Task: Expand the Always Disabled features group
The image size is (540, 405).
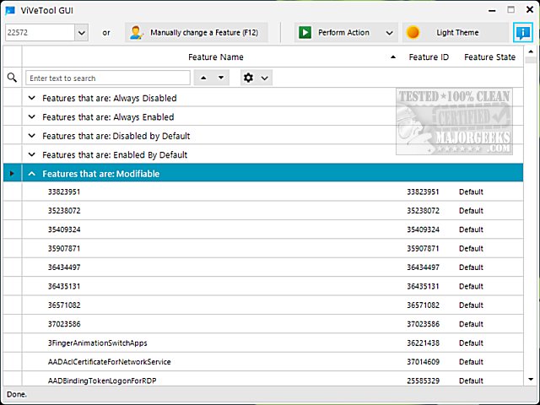Action: (x=32, y=98)
